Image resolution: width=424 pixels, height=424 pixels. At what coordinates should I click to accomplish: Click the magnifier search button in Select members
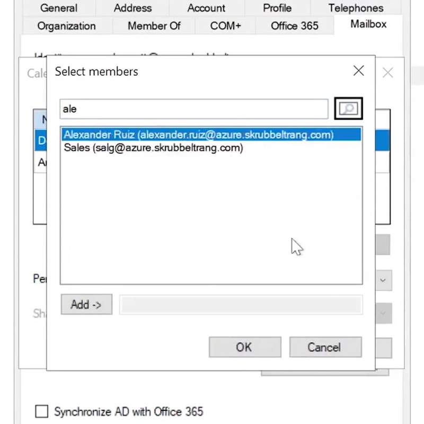348,109
